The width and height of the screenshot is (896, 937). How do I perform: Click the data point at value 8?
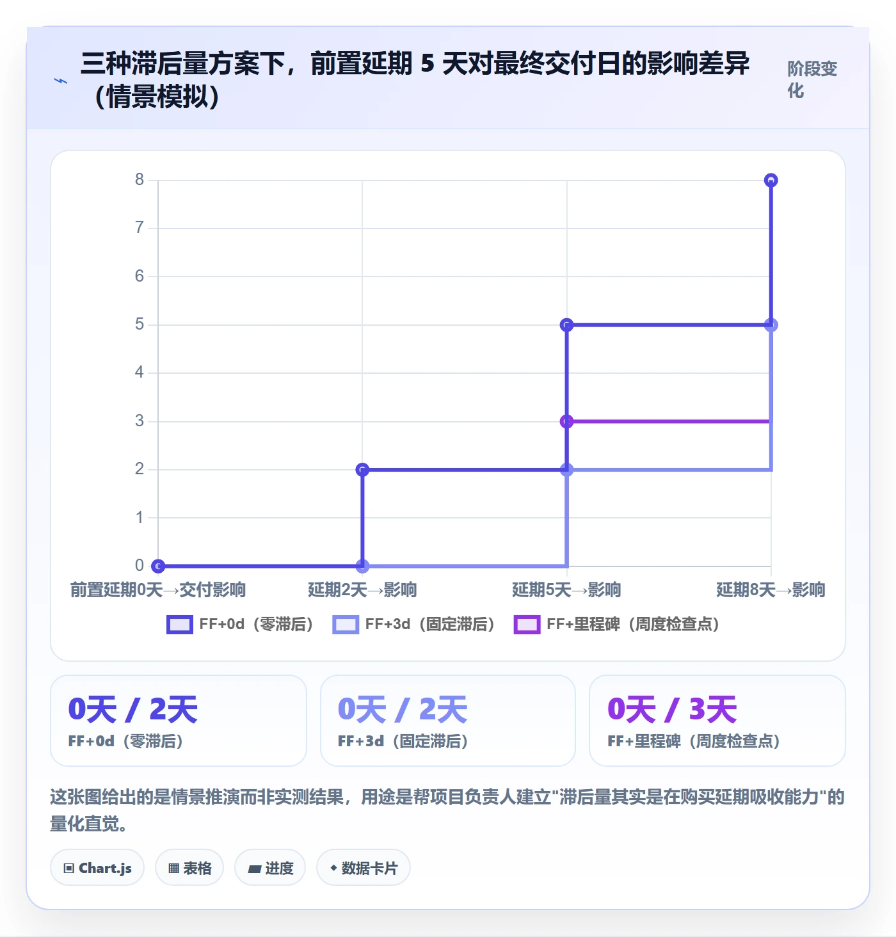tap(771, 180)
